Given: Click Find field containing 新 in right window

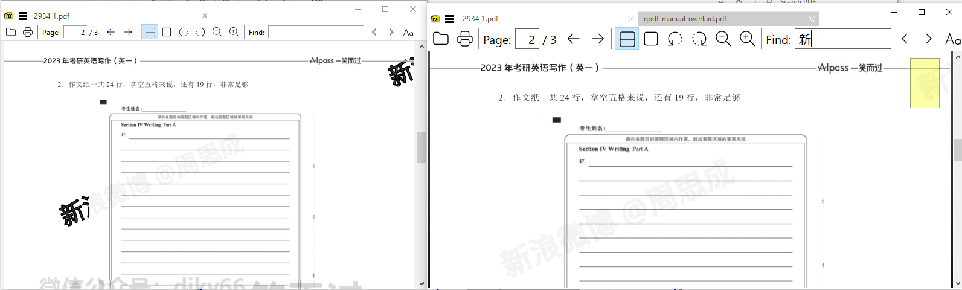Looking at the screenshot, I should tap(843, 39).
